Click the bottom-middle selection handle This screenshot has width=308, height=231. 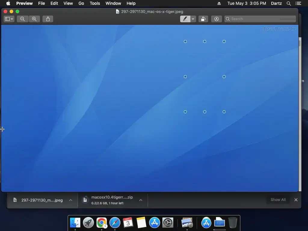pos(205,112)
